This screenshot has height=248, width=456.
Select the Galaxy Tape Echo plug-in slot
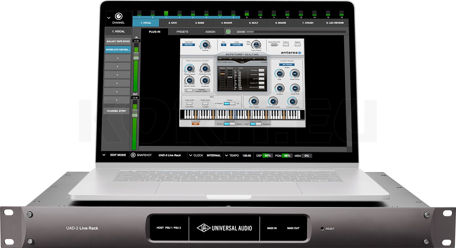pyautogui.click(x=118, y=41)
